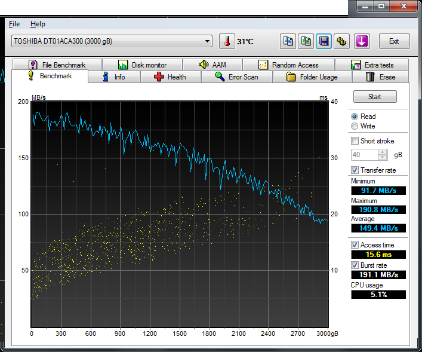Open the Health tab
The height and width of the screenshot is (352, 422).
(x=170, y=77)
